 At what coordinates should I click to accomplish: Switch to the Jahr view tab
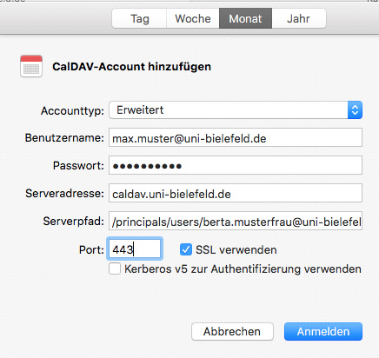pos(299,18)
